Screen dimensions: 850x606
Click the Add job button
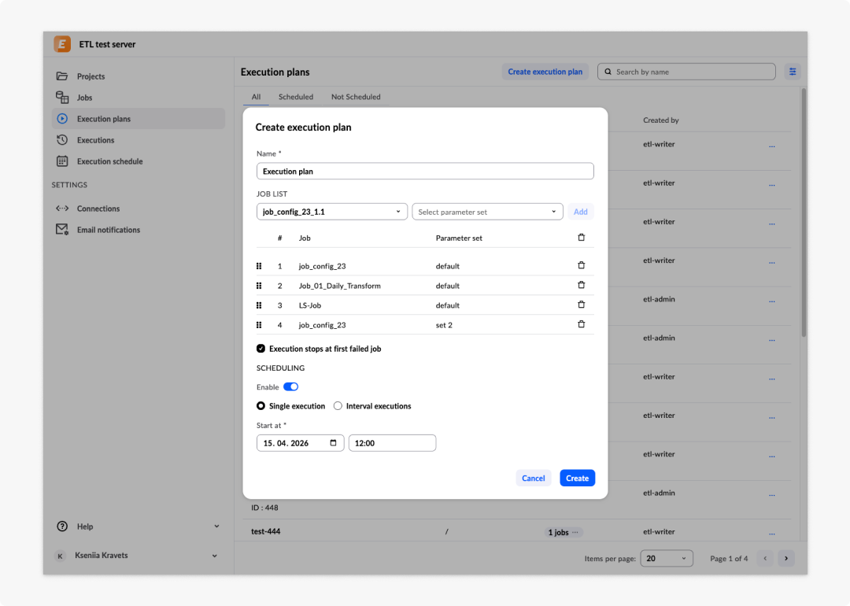581,212
